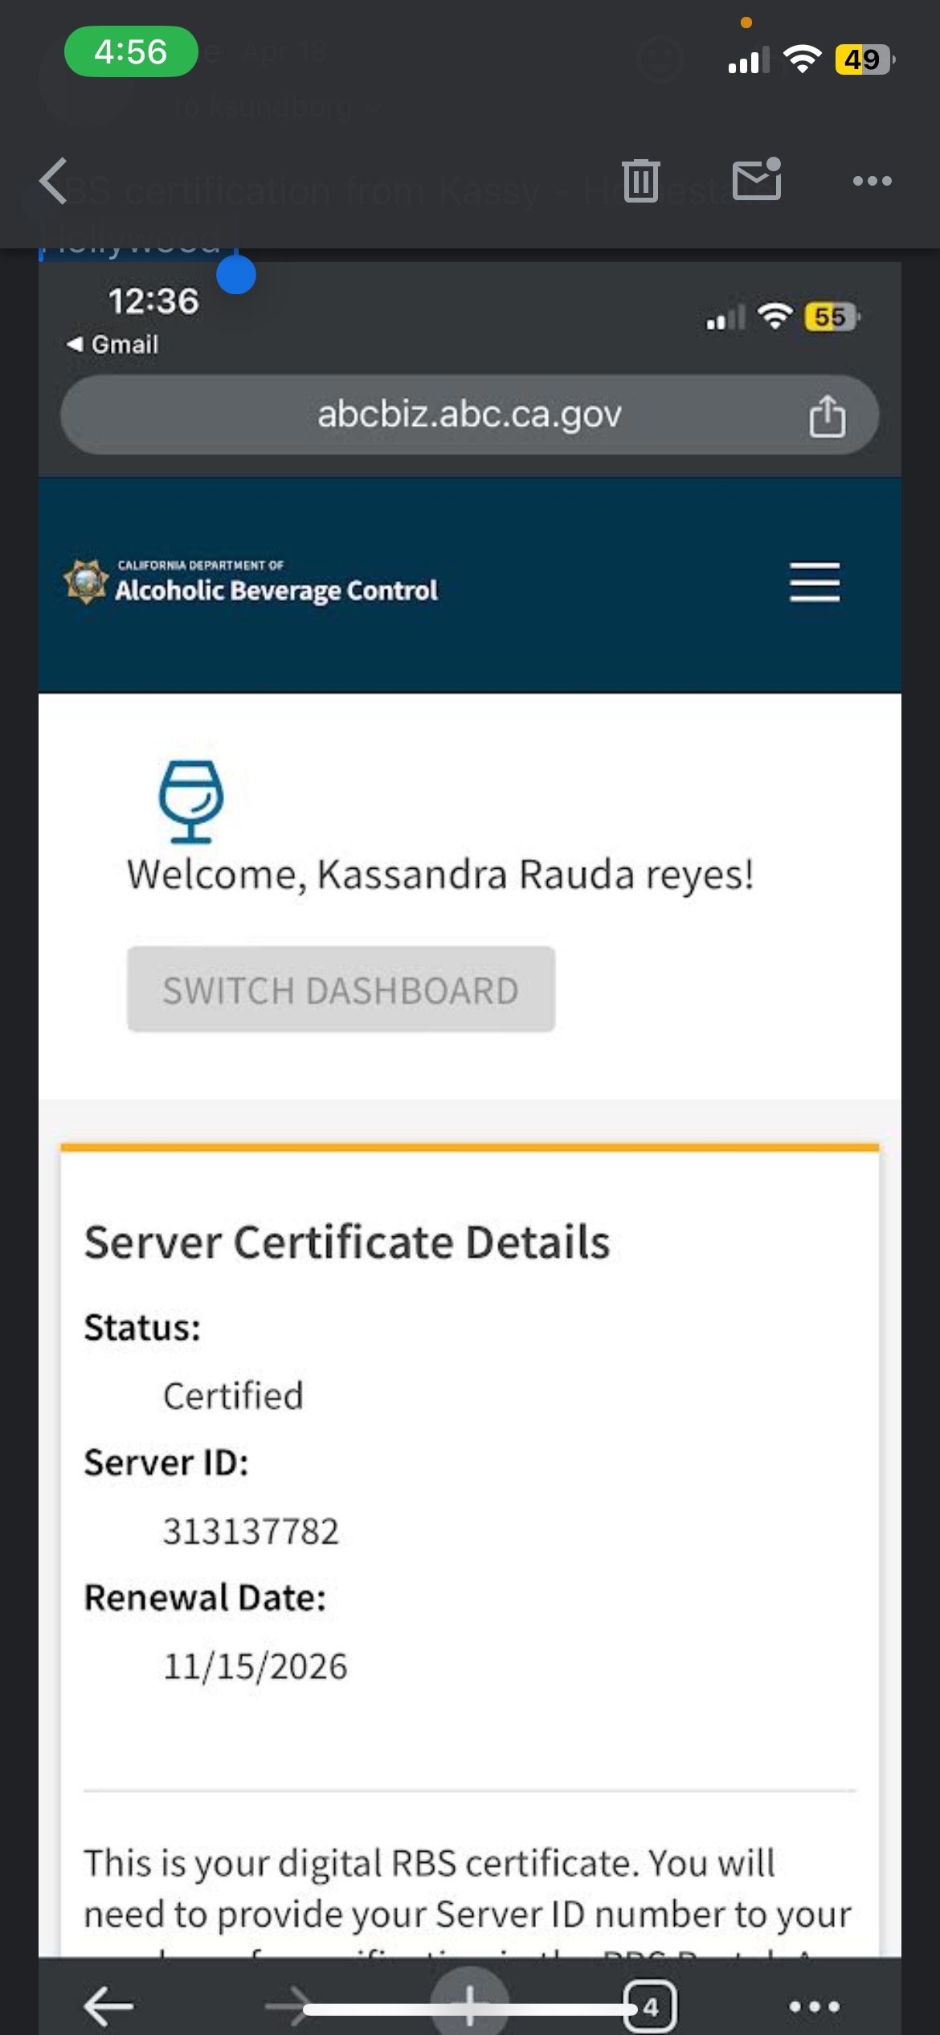Click the Alcoholic Beverage Control seal logo
This screenshot has width=940, height=2035.
[x=86, y=582]
